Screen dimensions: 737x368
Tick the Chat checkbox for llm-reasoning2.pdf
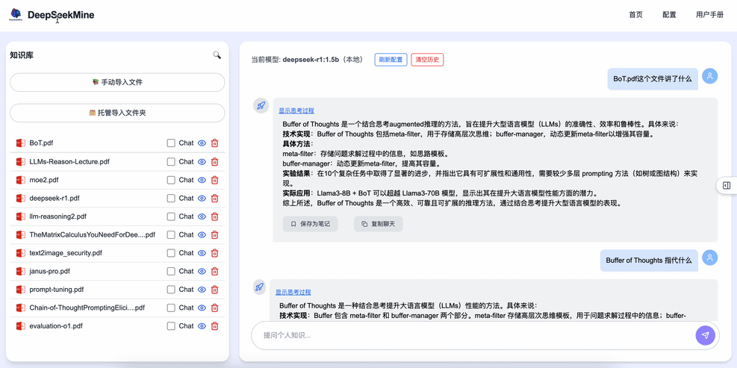pyautogui.click(x=171, y=216)
